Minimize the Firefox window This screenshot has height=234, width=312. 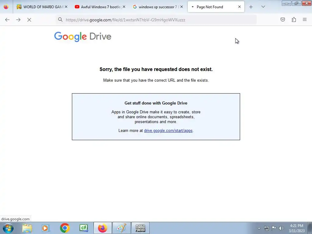[x=286, y=3]
